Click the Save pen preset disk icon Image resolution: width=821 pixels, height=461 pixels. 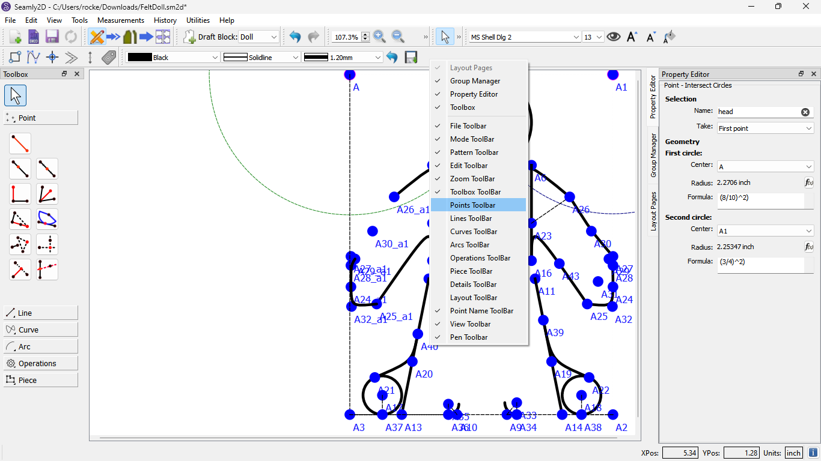pyautogui.click(x=411, y=57)
